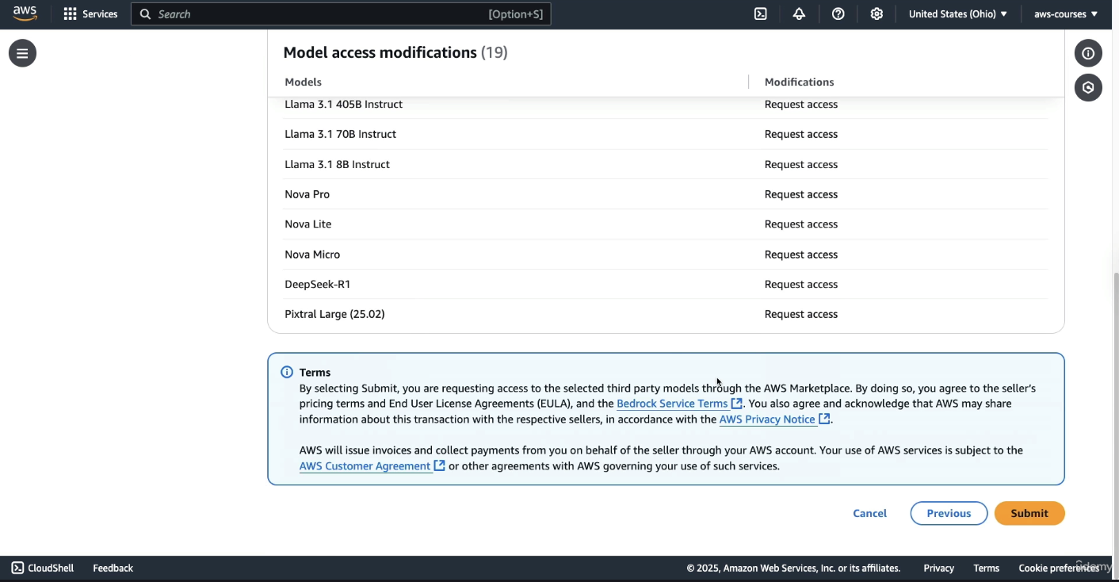Open the Terms footer link
Viewport: 1119px width, 582px height.
[x=986, y=568]
